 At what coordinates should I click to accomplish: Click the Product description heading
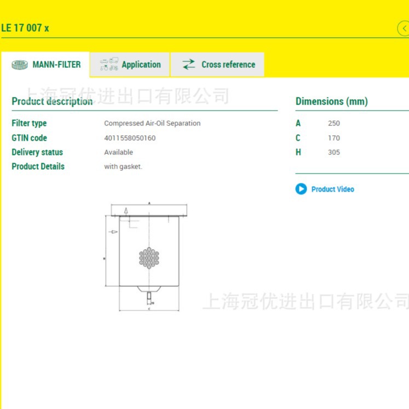click(52, 101)
